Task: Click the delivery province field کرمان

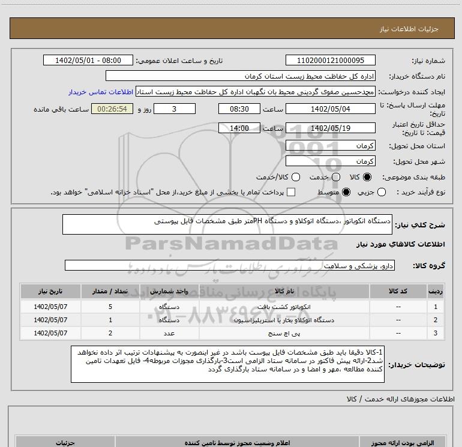Action: pos(330,145)
